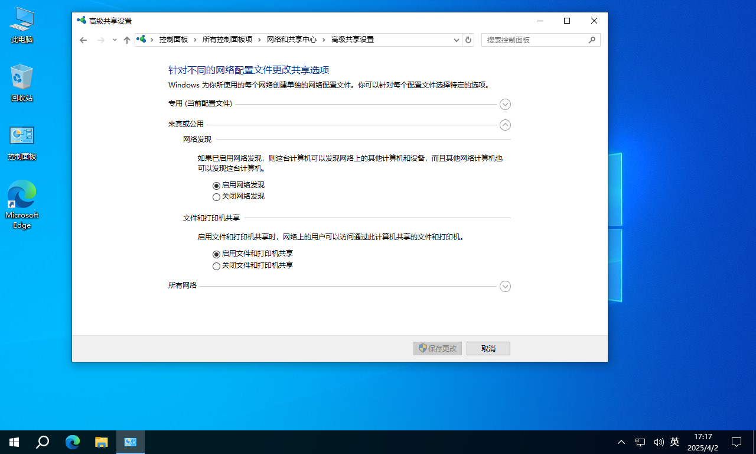Click search magnifier in control panel search
Image resolution: width=756 pixels, height=454 pixels.
click(x=592, y=40)
